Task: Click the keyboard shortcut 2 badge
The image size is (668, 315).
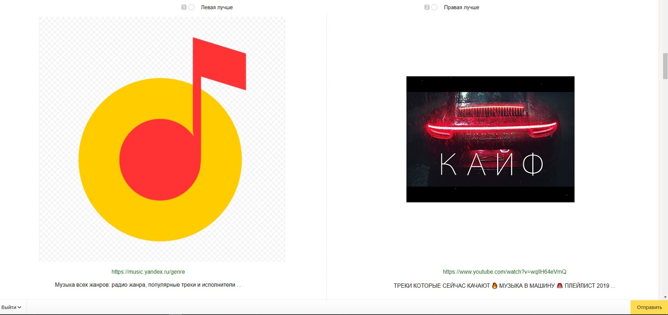Action: [x=427, y=7]
